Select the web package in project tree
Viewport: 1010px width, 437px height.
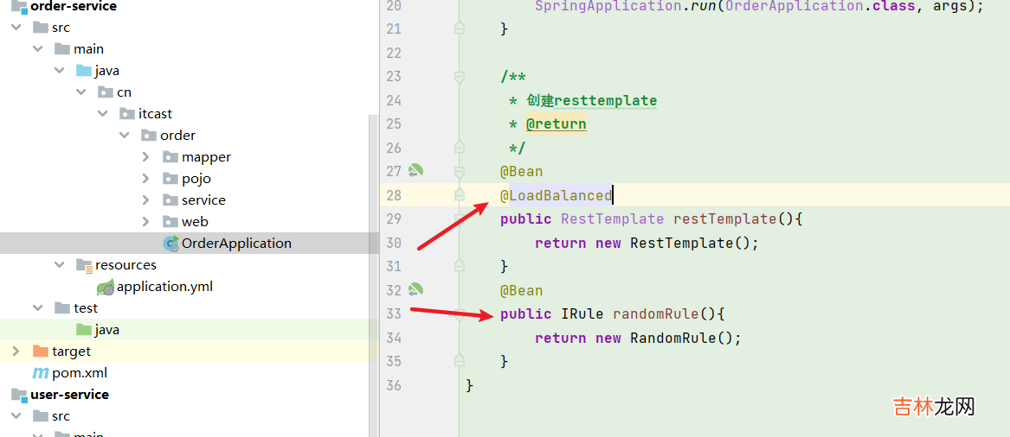click(x=195, y=222)
